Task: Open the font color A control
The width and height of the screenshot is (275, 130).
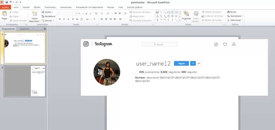Action: coord(94,19)
